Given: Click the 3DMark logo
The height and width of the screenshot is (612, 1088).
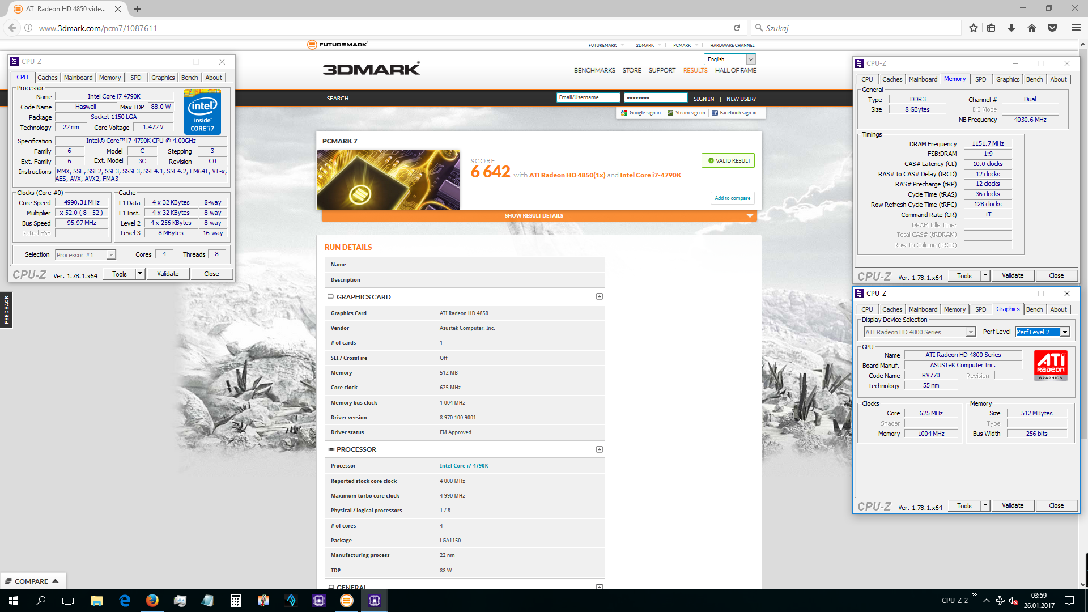Looking at the screenshot, I should coord(372,69).
